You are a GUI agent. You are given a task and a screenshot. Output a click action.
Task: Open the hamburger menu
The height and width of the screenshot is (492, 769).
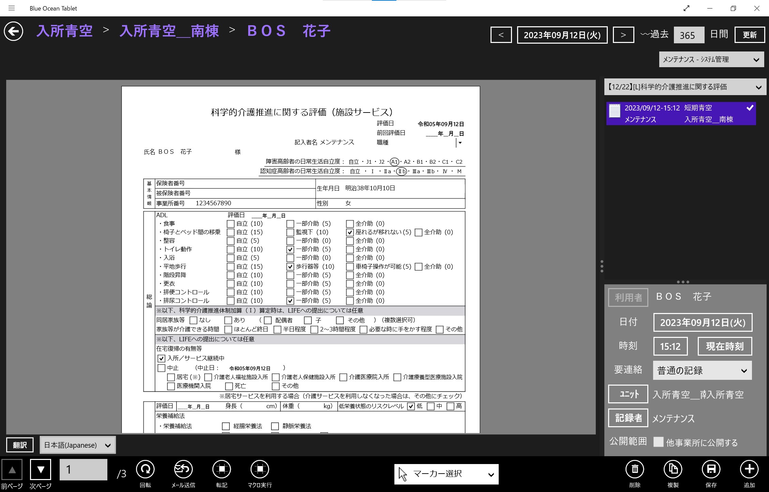pos(12,8)
